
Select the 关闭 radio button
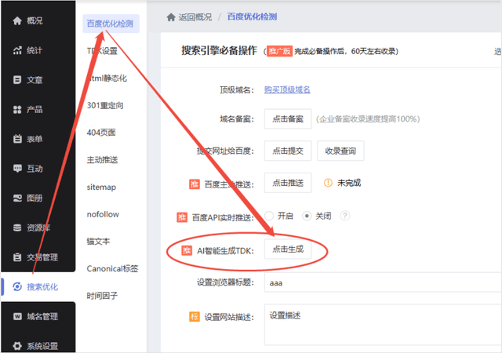307,216
